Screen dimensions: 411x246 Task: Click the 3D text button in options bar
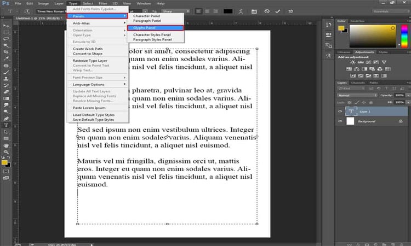pos(290,11)
